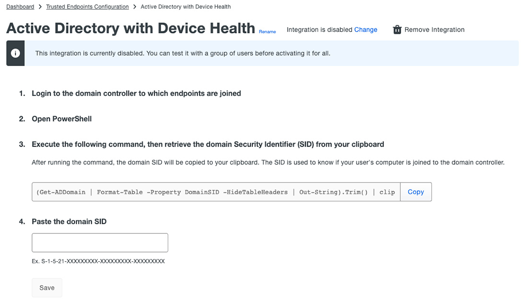
Task: Click the 'Paste the domain SID' step label
Action: [69, 222]
